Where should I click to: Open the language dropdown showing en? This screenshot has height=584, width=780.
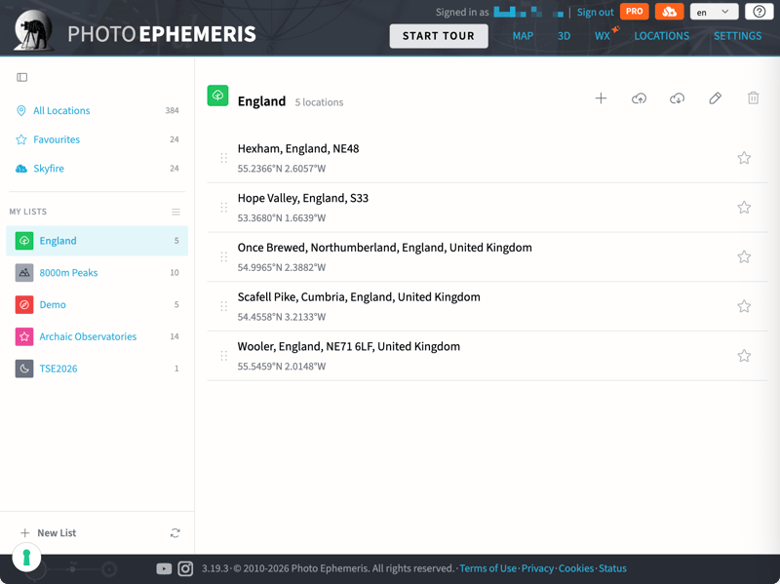point(714,12)
